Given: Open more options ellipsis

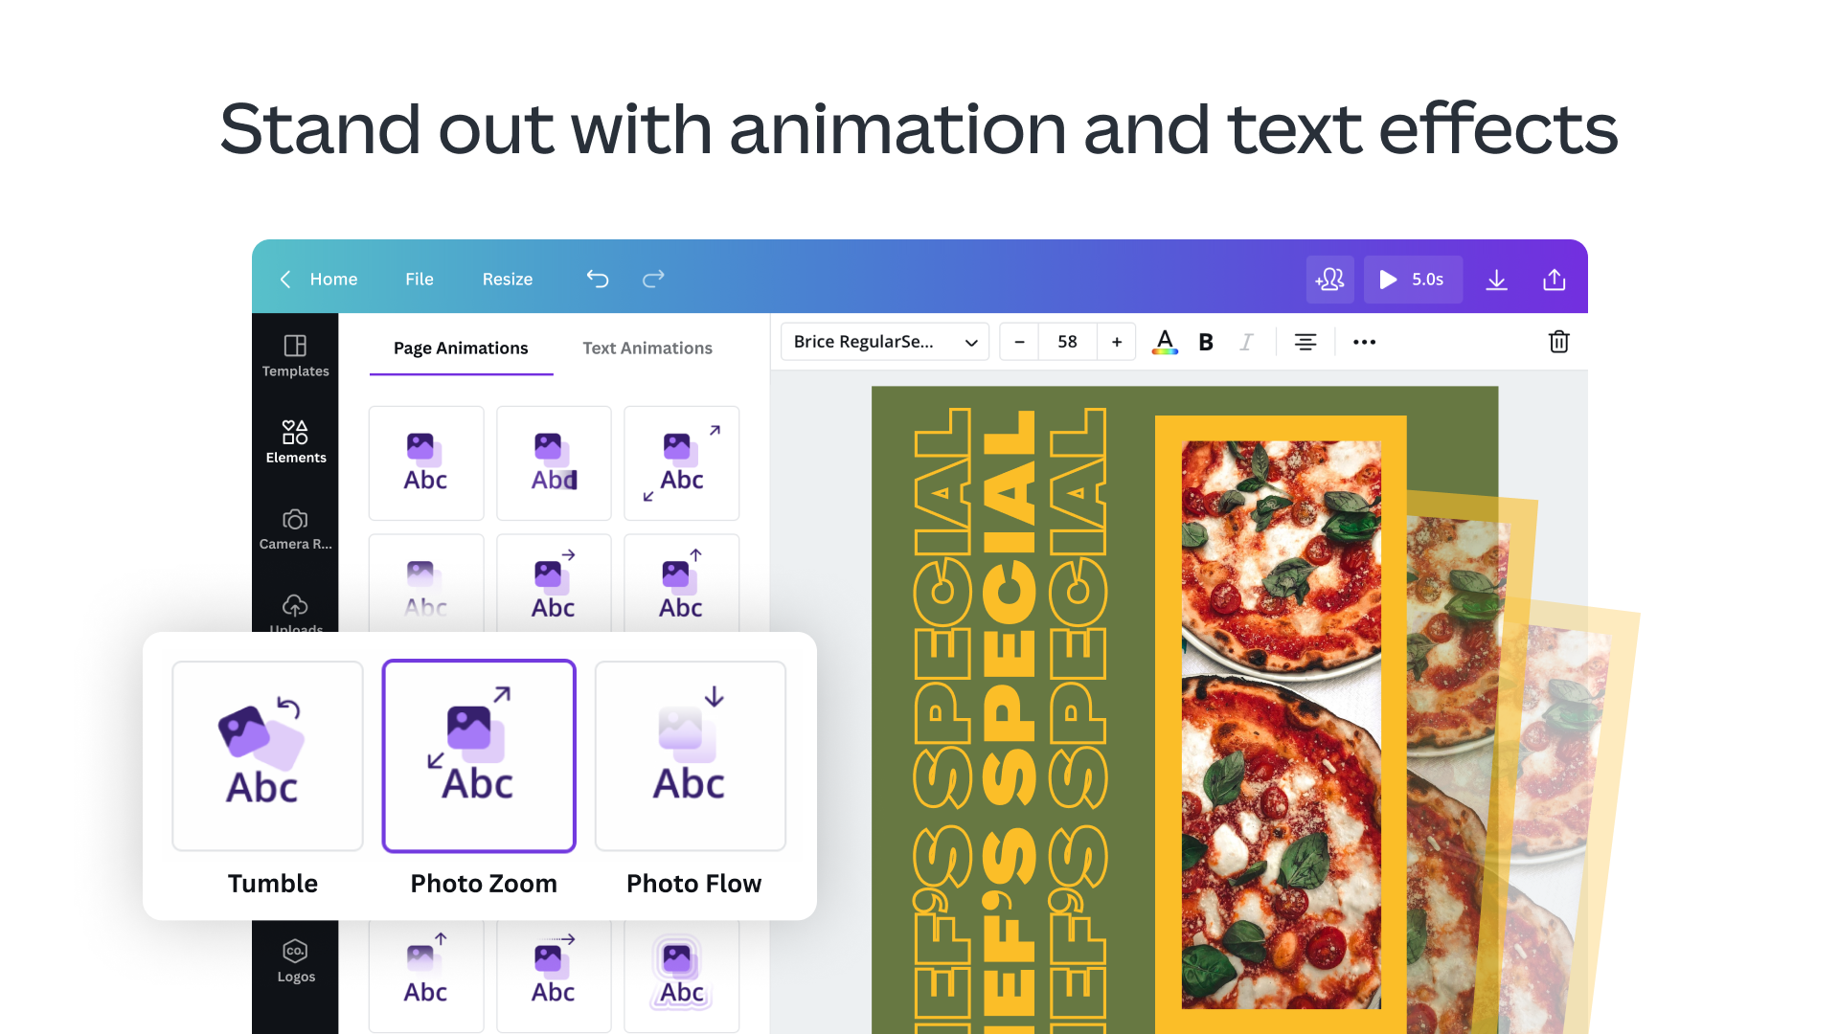Looking at the screenshot, I should (x=1364, y=342).
